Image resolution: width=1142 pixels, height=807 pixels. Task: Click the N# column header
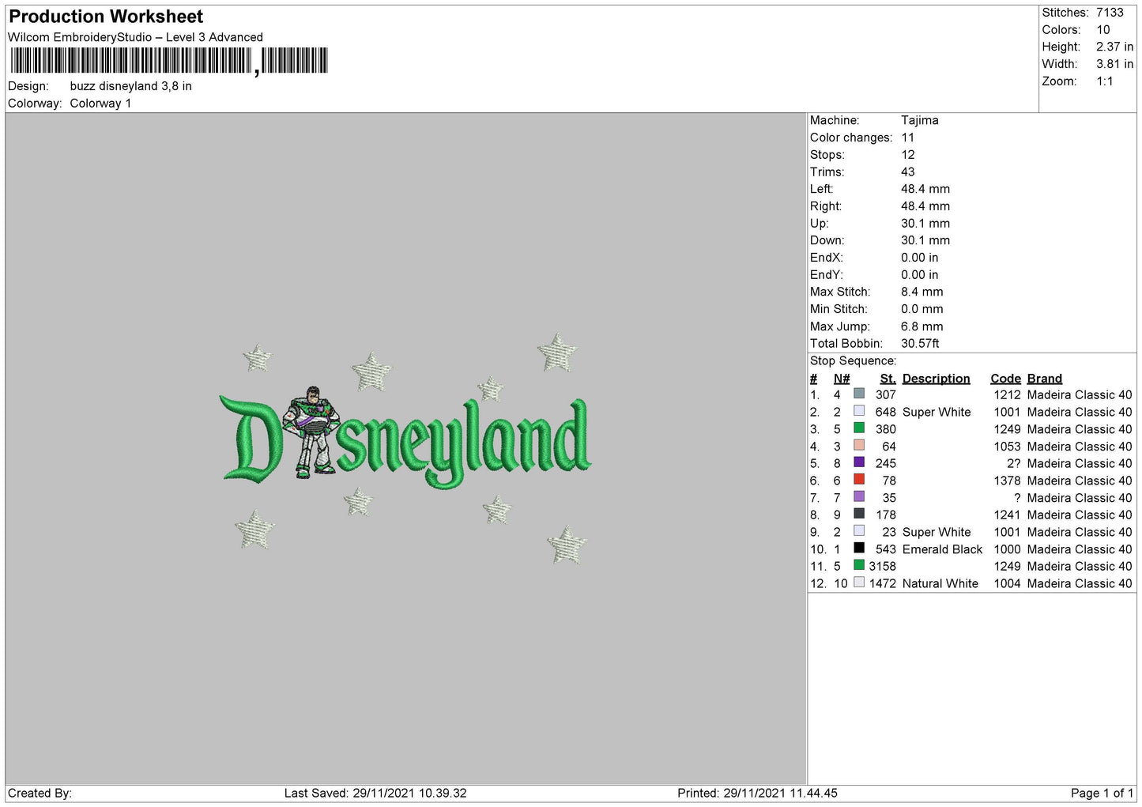coord(842,379)
